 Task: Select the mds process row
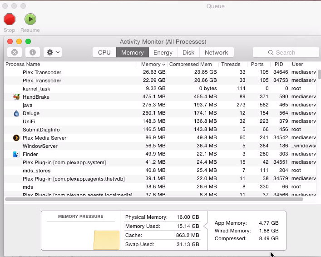[x=160, y=187]
